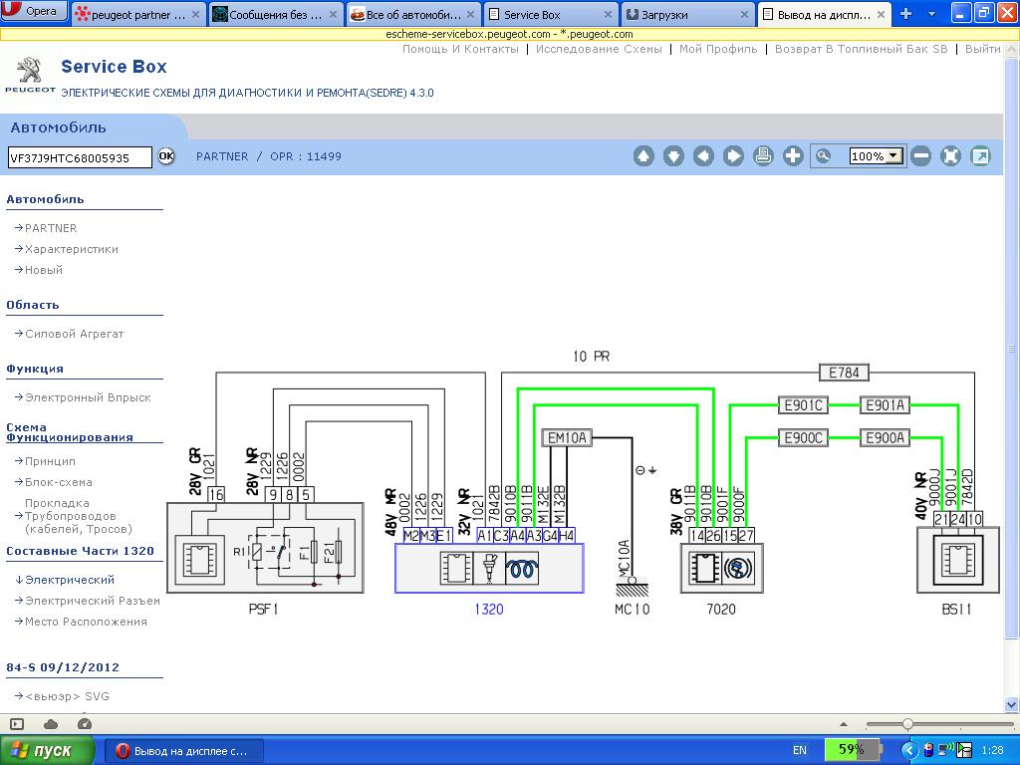Select Электронный Впрыск function link
The width and height of the screenshot is (1020, 765).
88,397
